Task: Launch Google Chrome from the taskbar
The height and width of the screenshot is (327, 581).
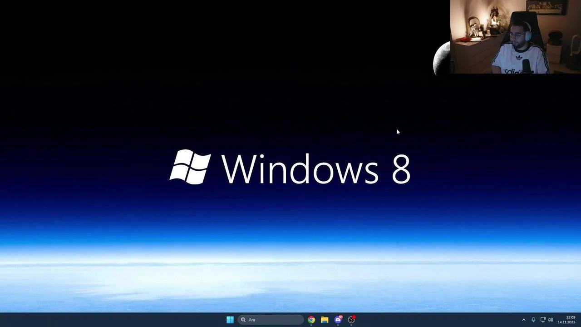Action: point(311,320)
